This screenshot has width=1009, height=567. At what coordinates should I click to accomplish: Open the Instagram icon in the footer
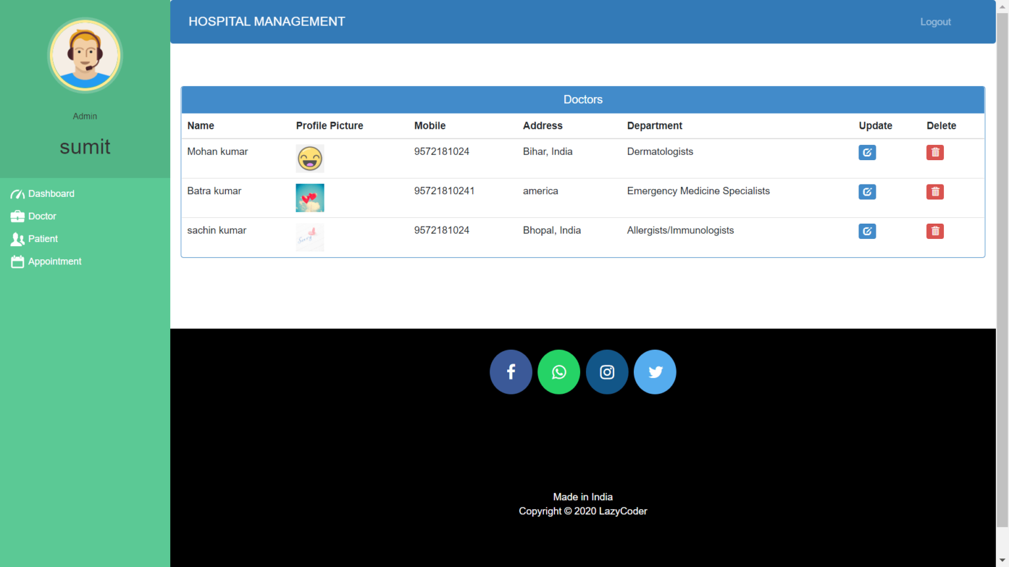coord(607,371)
